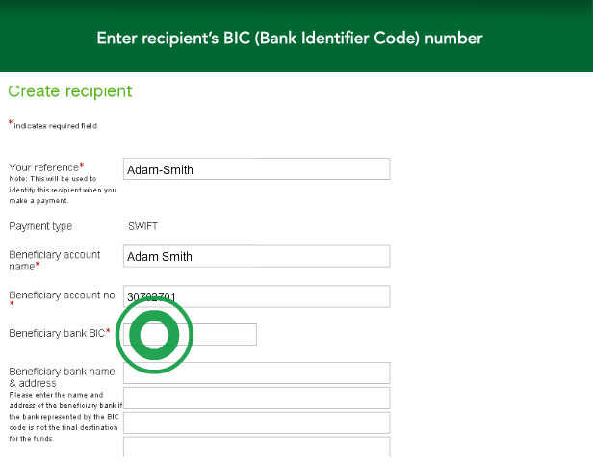Click the 'indicates required field' note
This screenshot has height=462, width=593.
pyautogui.click(x=55, y=126)
